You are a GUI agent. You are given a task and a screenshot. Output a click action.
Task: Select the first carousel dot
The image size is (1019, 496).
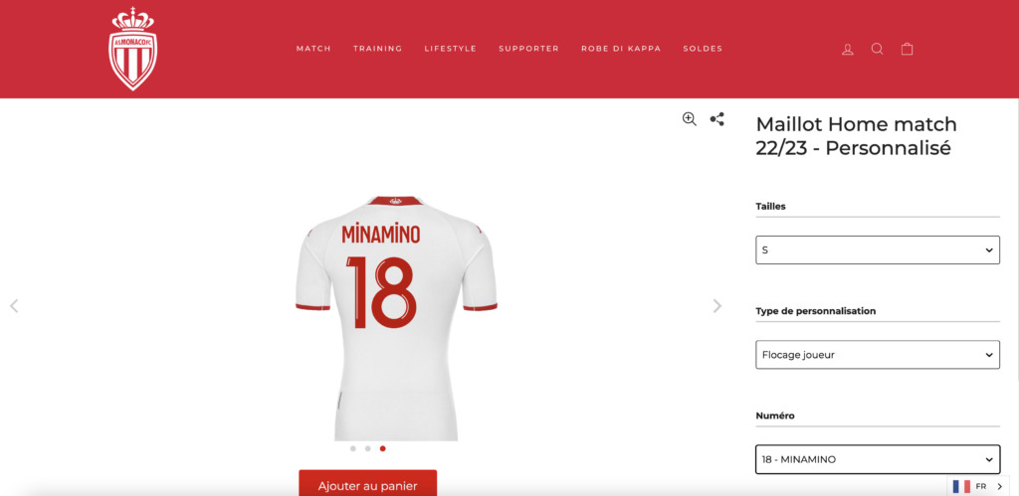(x=353, y=448)
